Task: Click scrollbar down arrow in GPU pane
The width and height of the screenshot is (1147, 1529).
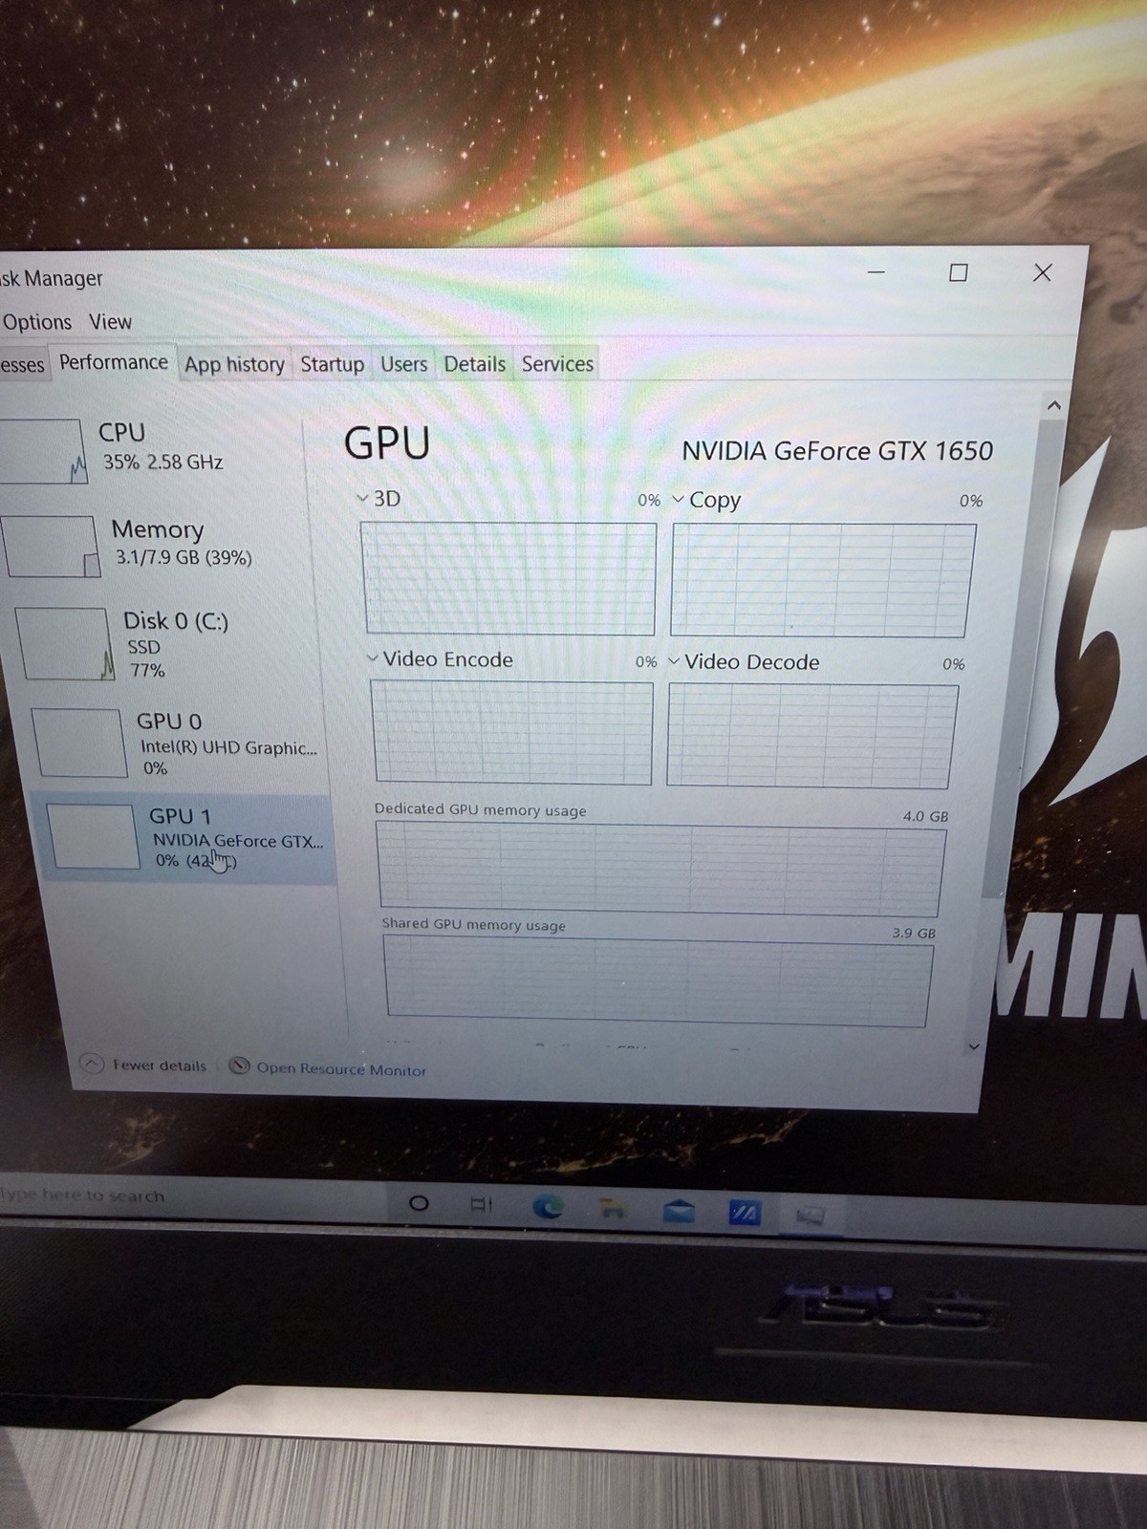Action: [974, 1047]
